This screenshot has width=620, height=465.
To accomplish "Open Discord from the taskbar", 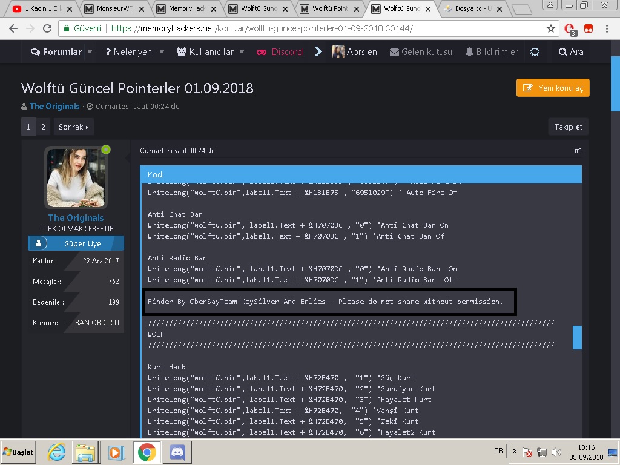I will click(x=177, y=452).
